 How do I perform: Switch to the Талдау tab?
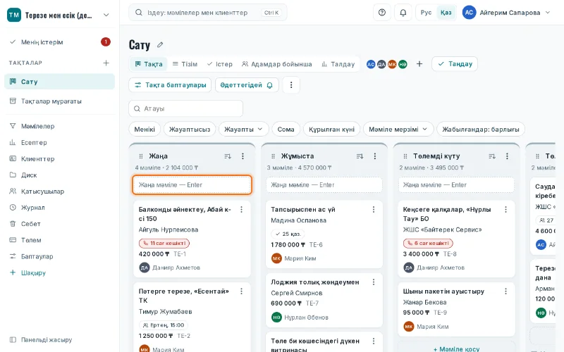338,64
